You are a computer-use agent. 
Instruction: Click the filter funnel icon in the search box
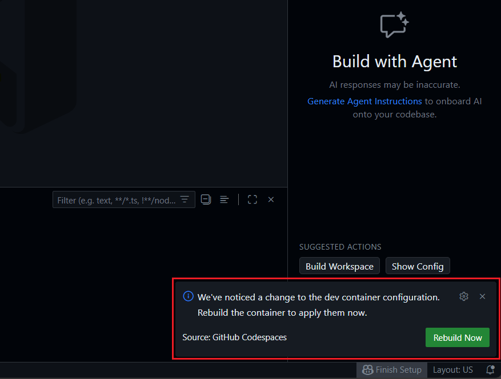tap(184, 199)
